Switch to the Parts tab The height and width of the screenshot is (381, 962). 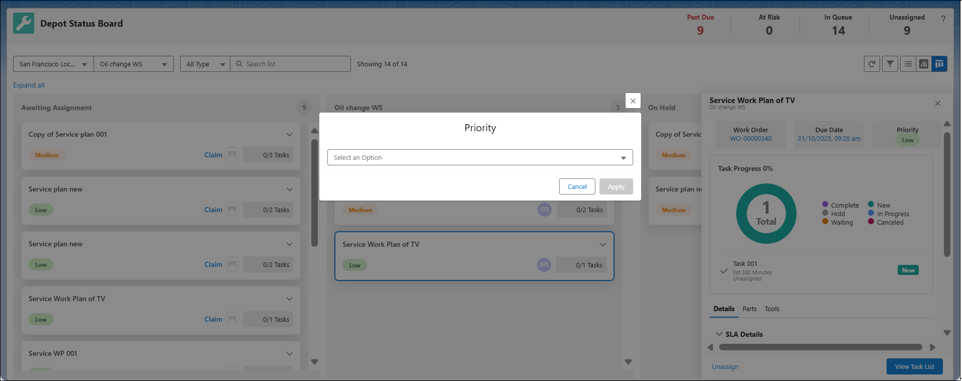coord(749,309)
